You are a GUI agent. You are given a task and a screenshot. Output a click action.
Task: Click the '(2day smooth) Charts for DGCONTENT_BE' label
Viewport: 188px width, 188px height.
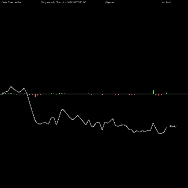(63, 2)
